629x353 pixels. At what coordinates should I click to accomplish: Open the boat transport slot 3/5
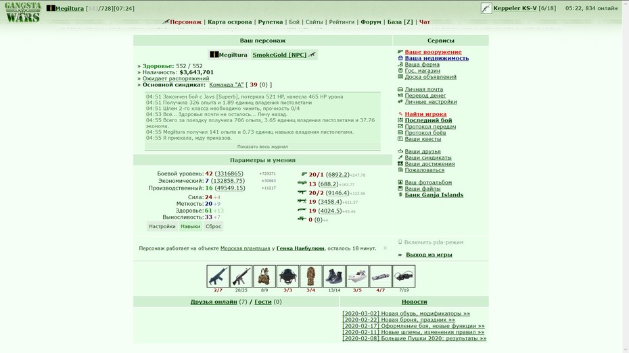click(357, 276)
